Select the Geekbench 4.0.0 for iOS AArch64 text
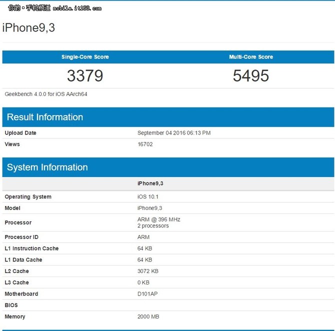Viewport: 335px width, 331px height. click(46, 94)
